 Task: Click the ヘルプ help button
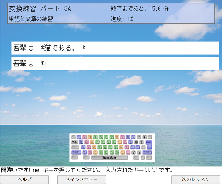pos(24,180)
